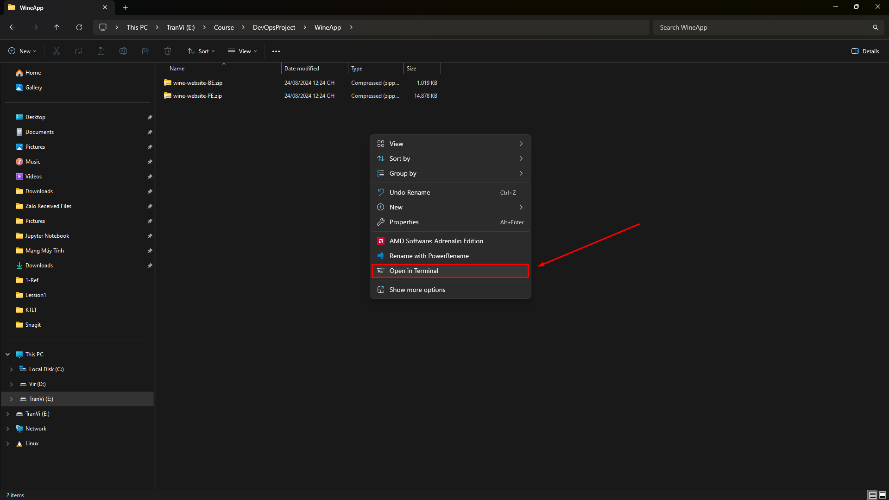Open the Sort dropdown in toolbar
Viewport: 889px width, 500px height.
[201, 51]
